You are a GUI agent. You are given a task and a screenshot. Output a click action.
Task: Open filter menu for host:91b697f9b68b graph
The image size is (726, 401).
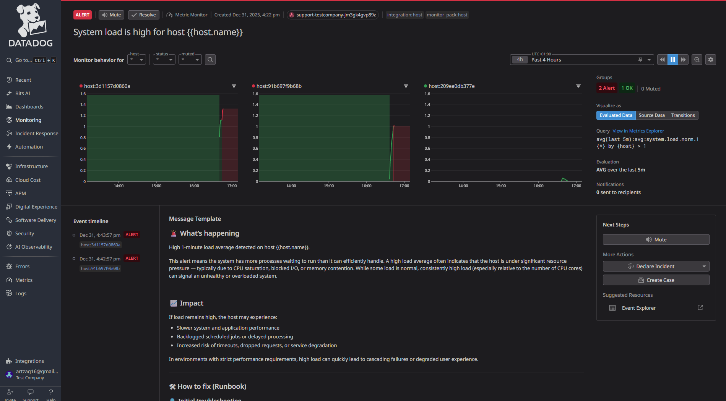click(x=406, y=86)
